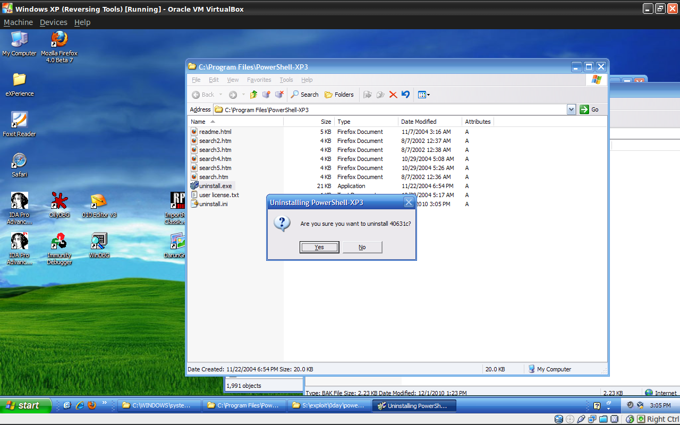The image size is (680, 425).
Task: Close the Uninstalling PowerShell-XP3 dialog
Action: pos(409,202)
